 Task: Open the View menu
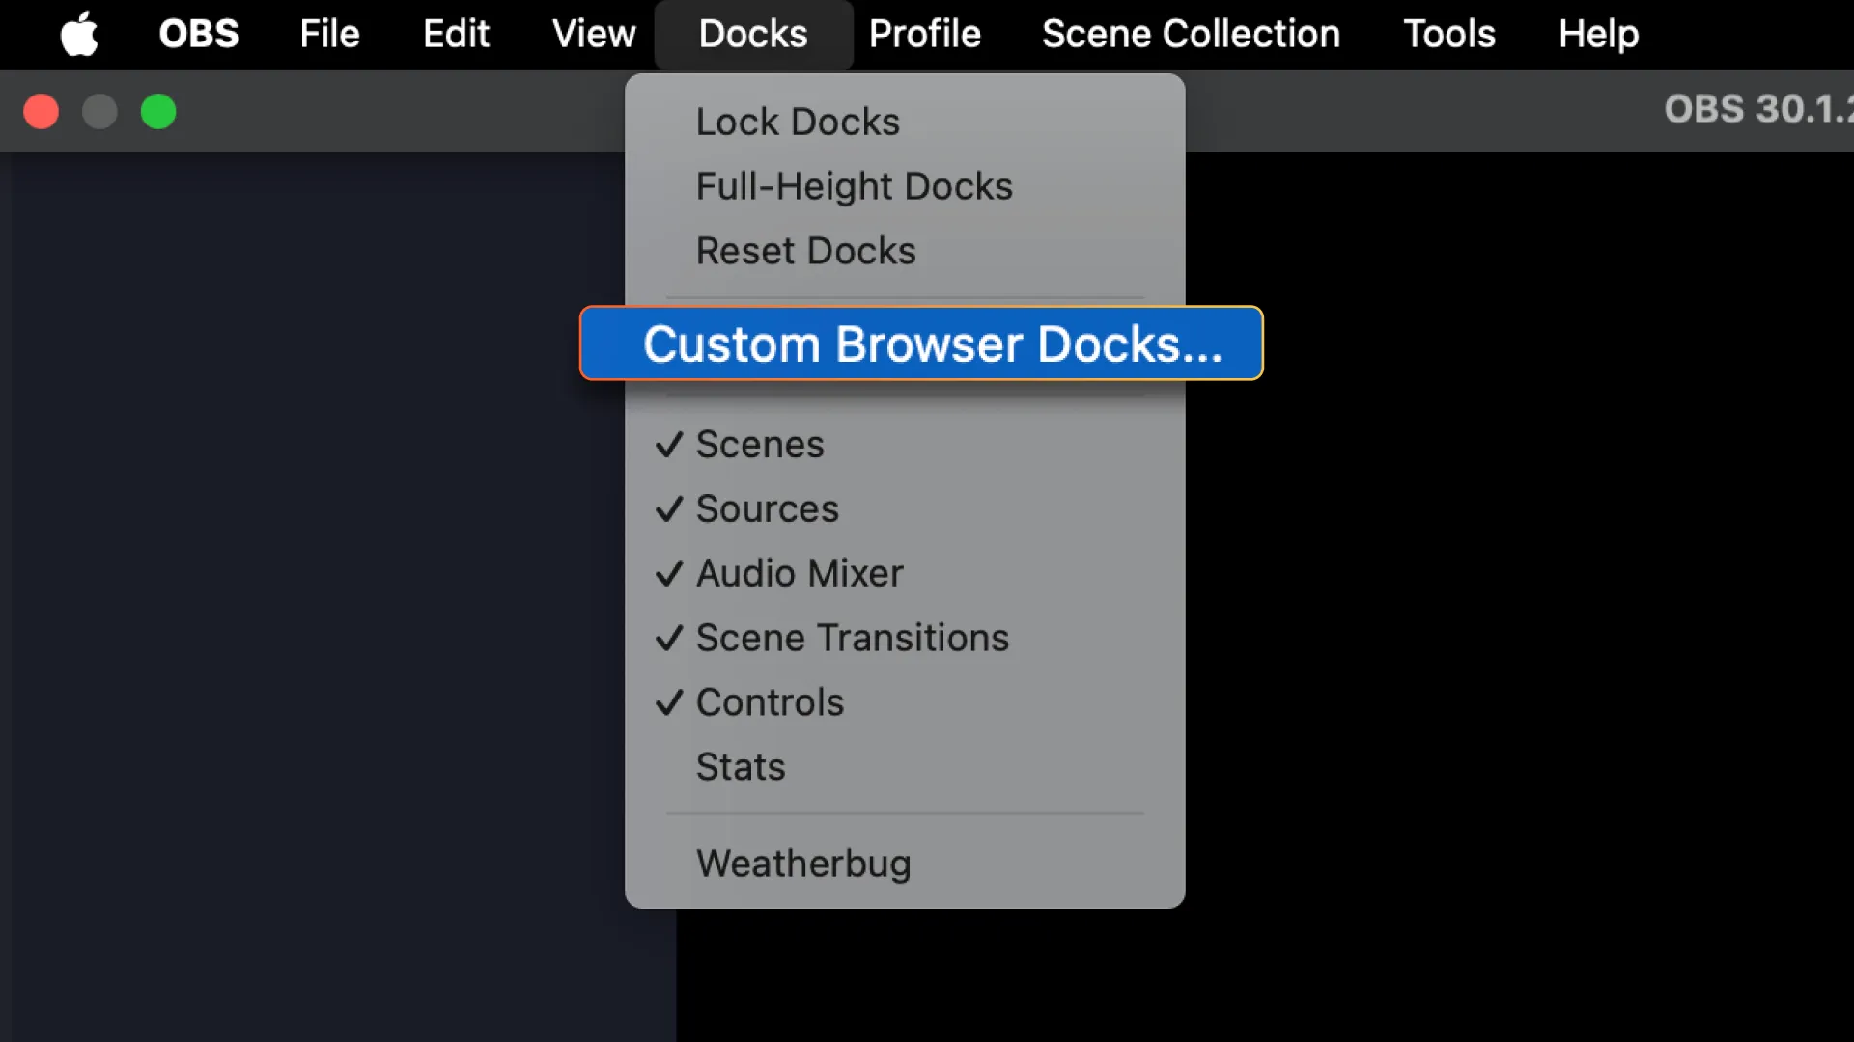coord(594,35)
